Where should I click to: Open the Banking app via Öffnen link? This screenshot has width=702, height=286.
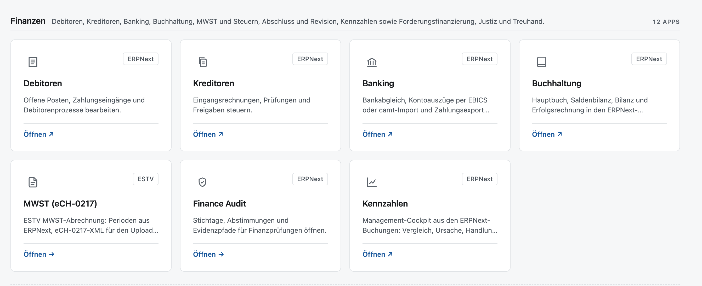coord(377,134)
